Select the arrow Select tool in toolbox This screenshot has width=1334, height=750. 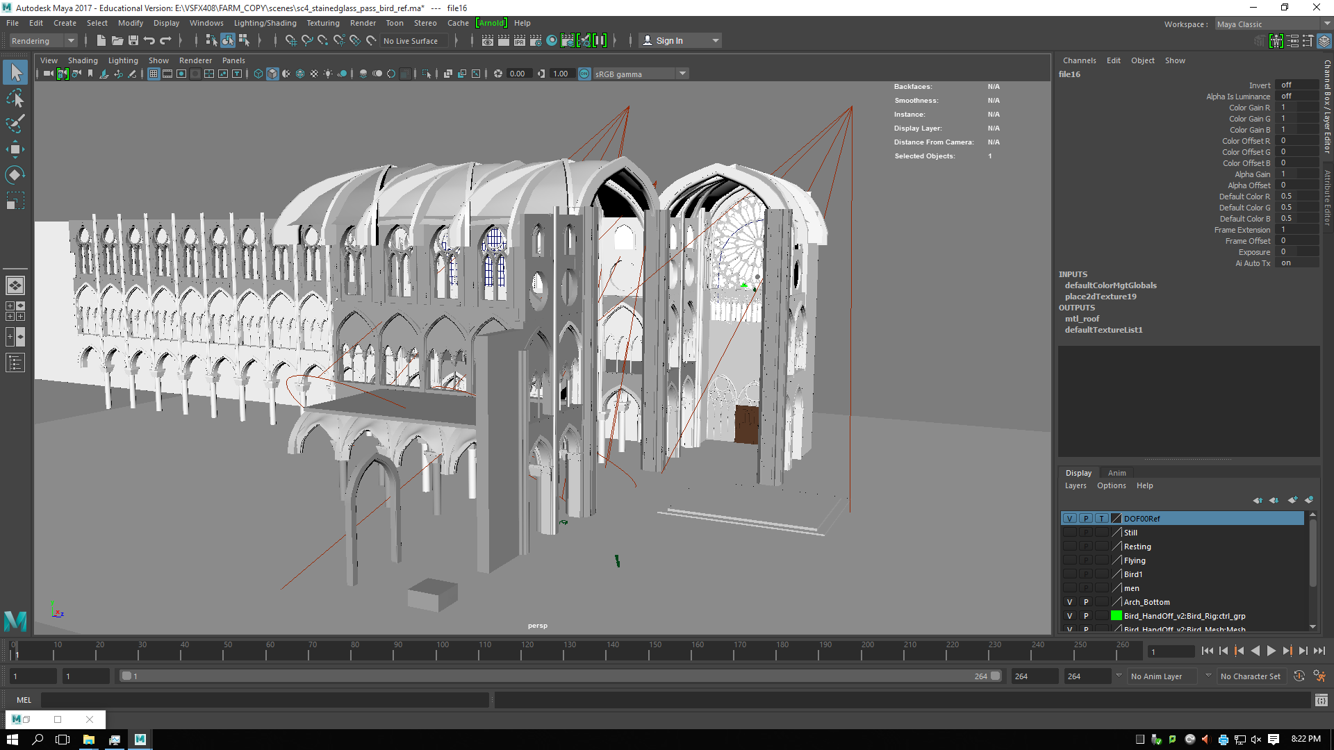15,72
